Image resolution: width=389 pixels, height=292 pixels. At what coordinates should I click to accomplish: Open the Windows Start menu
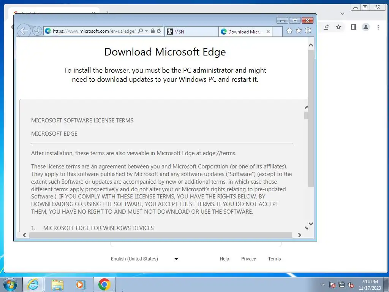pyautogui.click(x=10, y=284)
